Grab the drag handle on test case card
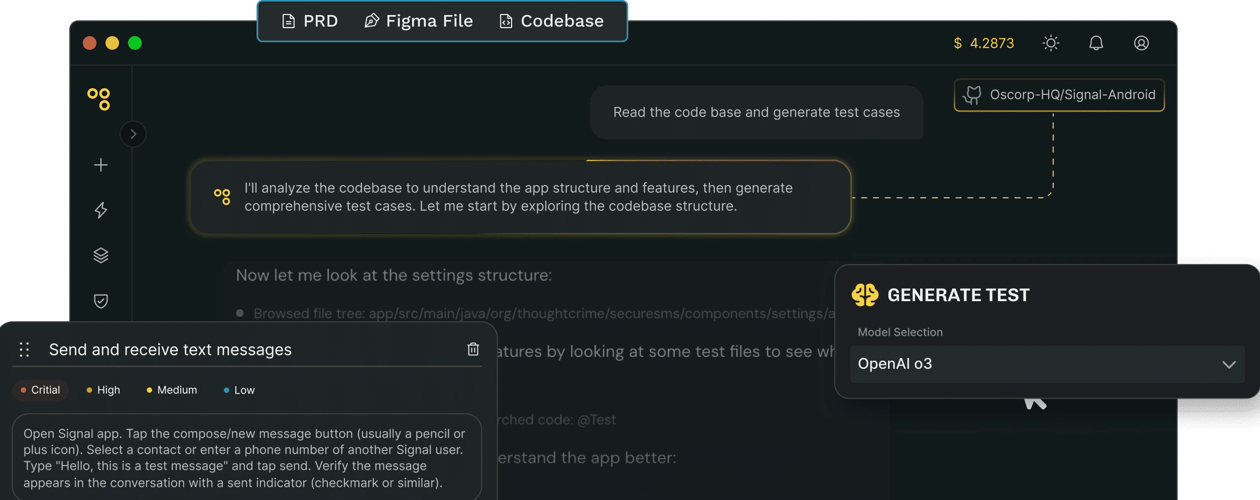This screenshot has height=500, width=1260. [25, 349]
